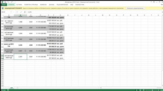Select column B header
The image size is (163, 91).
click(x=20, y=15)
